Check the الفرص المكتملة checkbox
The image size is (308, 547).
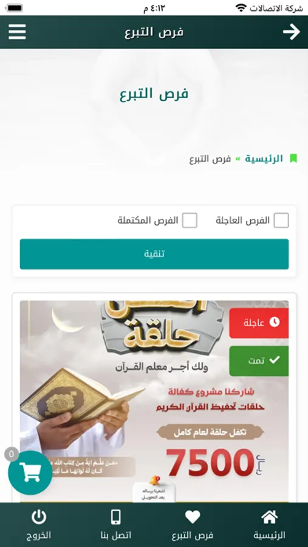click(x=190, y=221)
